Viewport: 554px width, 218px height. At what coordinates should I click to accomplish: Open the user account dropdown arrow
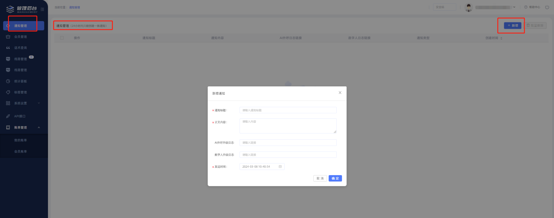[514, 7]
